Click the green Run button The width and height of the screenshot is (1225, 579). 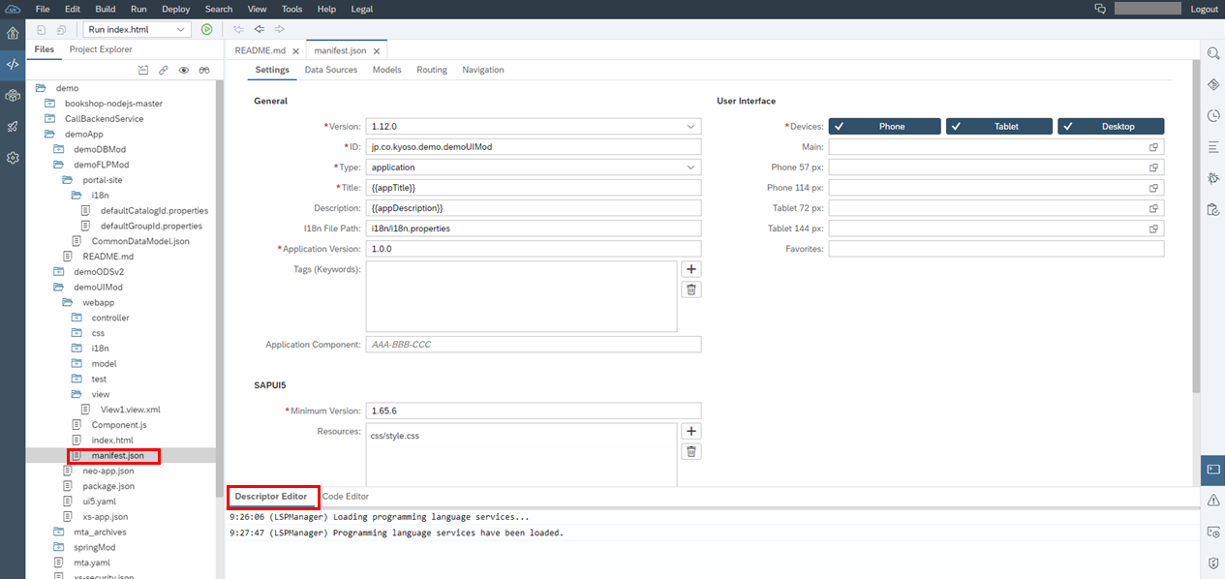click(206, 30)
